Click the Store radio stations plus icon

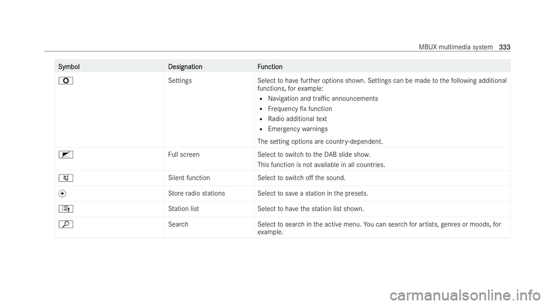tap(62, 193)
